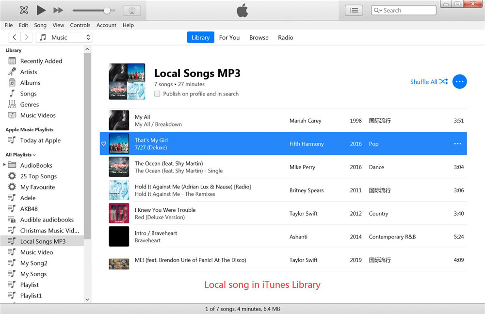Open the Account menu
The width and height of the screenshot is (485, 314).
click(106, 25)
